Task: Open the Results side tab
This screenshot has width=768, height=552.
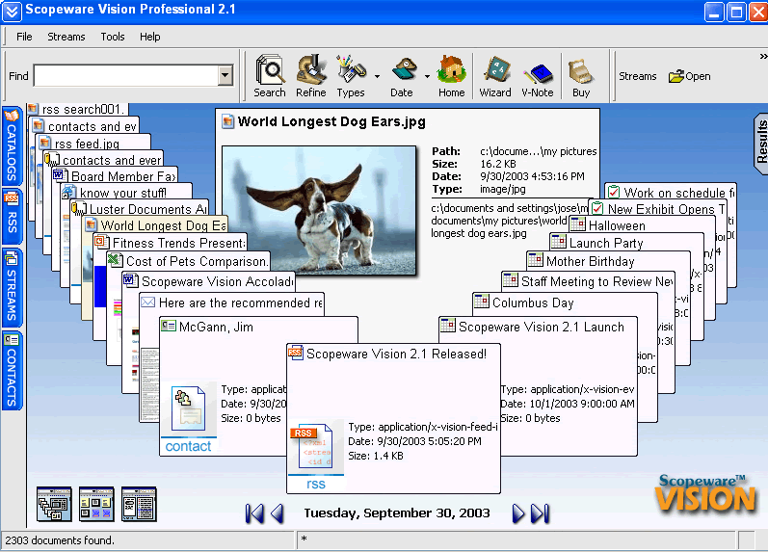Action: click(761, 144)
